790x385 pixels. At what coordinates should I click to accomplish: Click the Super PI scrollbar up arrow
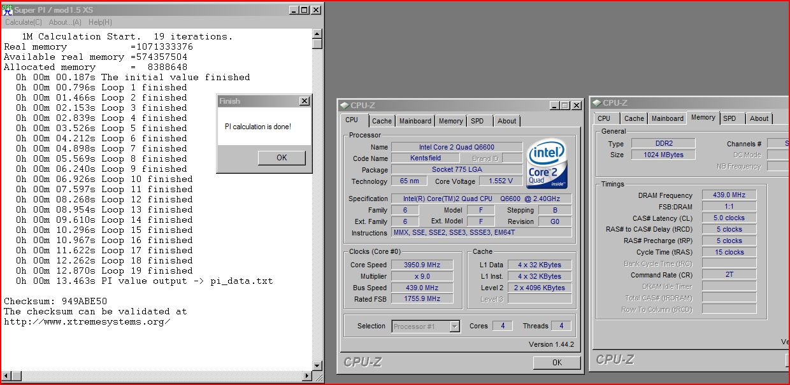317,32
